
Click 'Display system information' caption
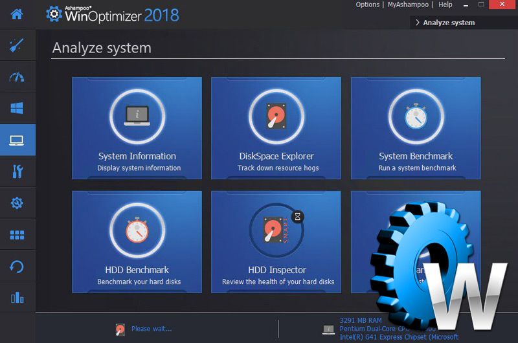click(139, 168)
